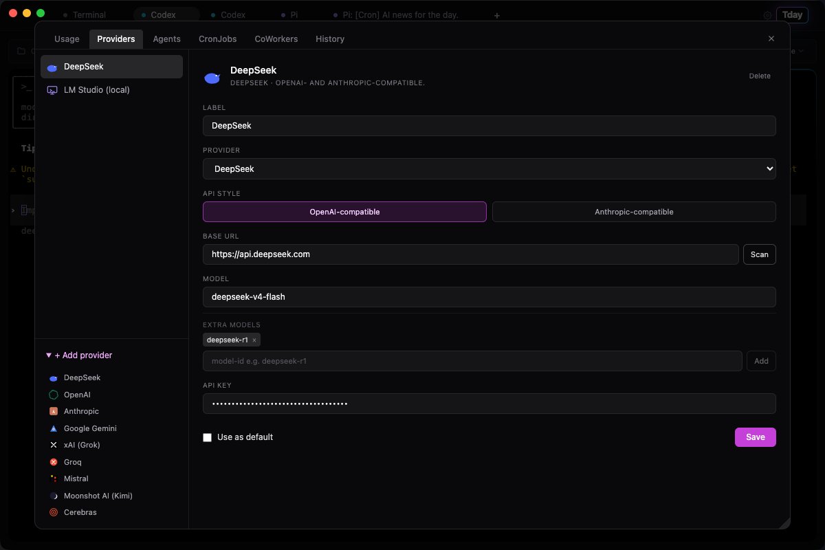Screen dimensions: 825x550
Task: Focus the Model input field
Action: (489, 297)
